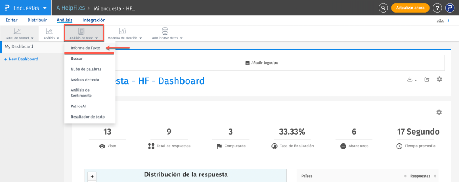Viewport: 459px width, 182px height.
Task: Zoom in the map with plus button
Action: 92,177
